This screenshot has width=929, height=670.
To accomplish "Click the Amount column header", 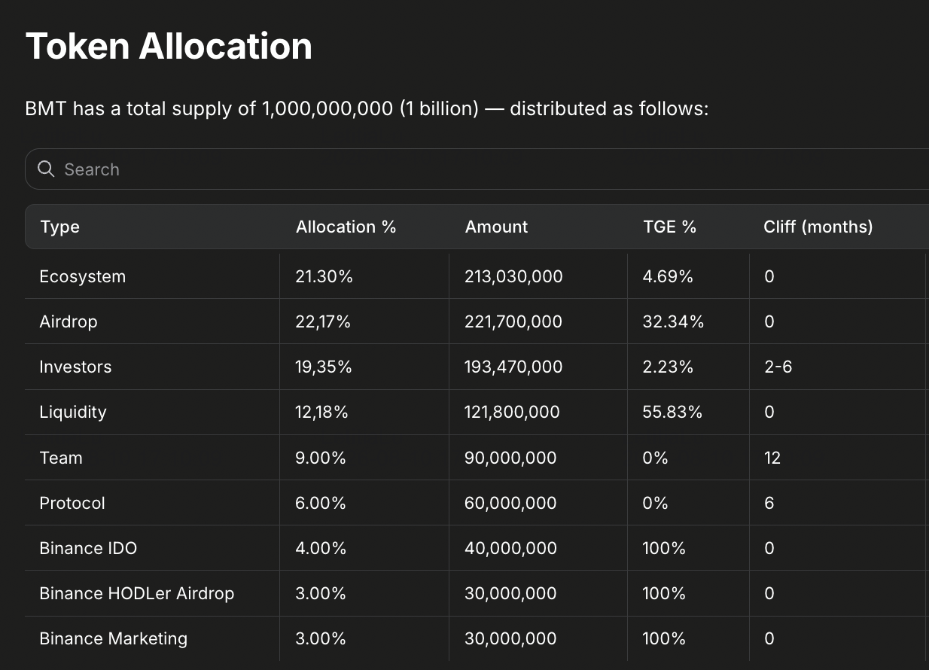I will 496,227.
